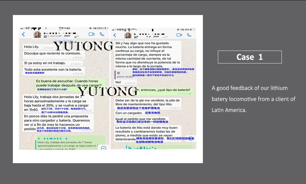Tap the signal bars beside 中国电信
Image resolution: width=306 pixels, height=184 pixels.
[x=114, y=30]
